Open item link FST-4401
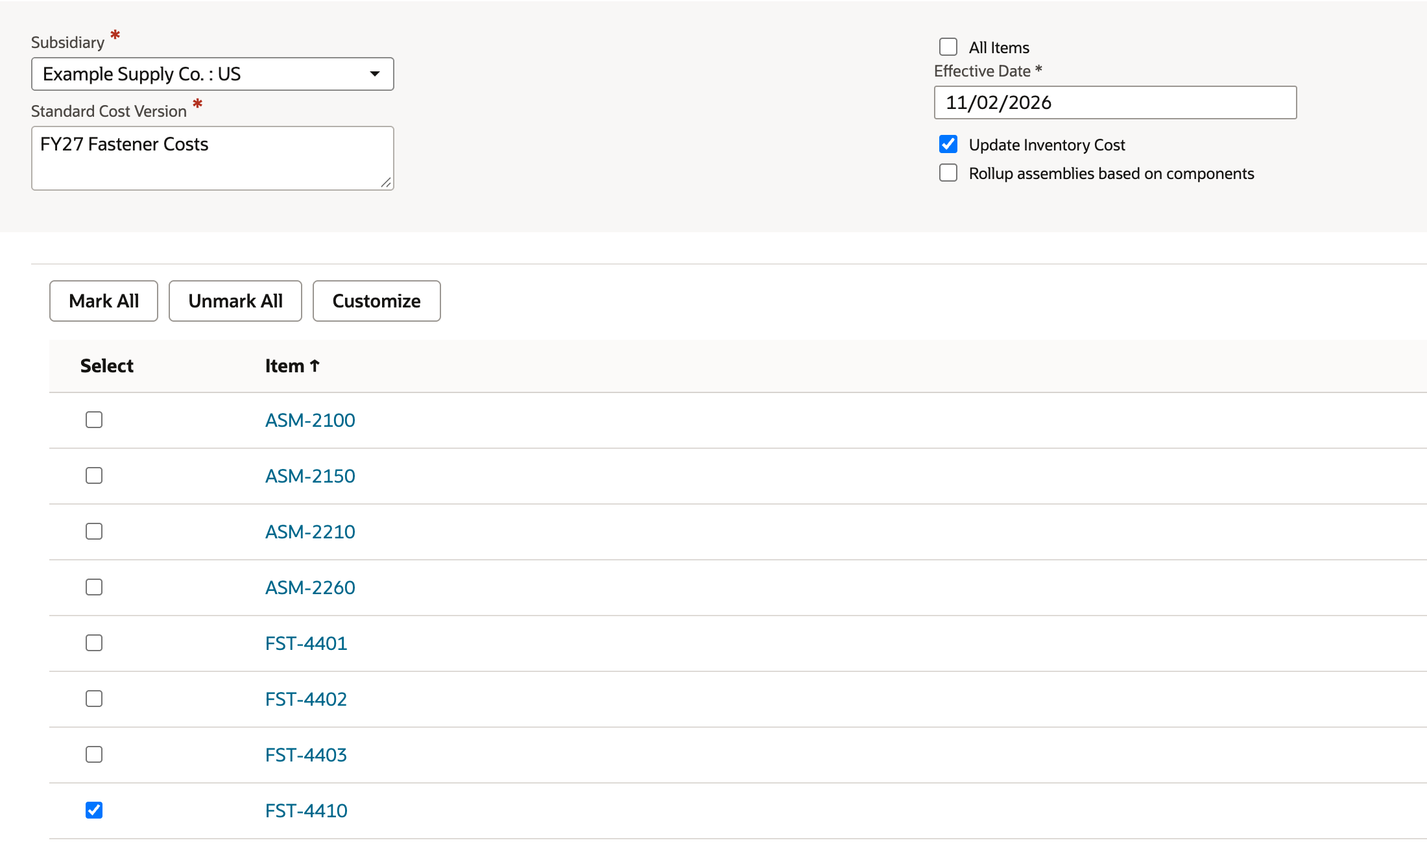This screenshot has width=1427, height=851. (306, 643)
